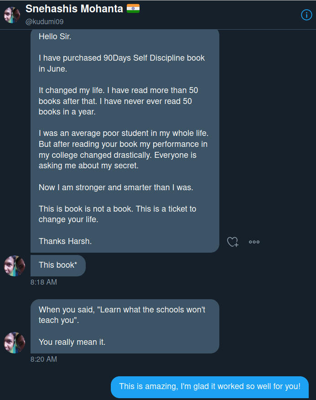316x400 pixels.
Task: React to message with heart-plus icon
Action: pyautogui.click(x=233, y=242)
